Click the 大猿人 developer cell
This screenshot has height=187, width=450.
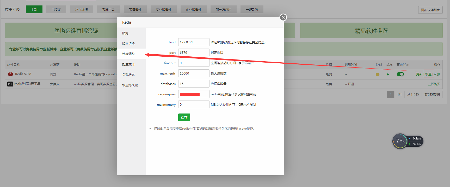coord(55,84)
